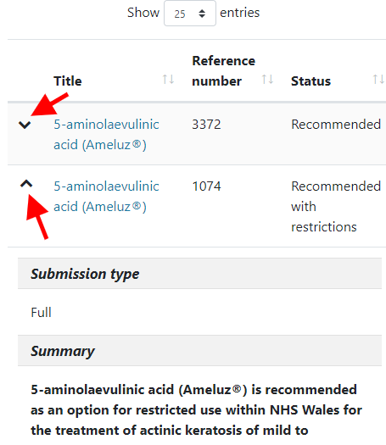Image resolution: width=386 pixels, height=445 pixels.
Task: Sort by Reference number using sort arrows
Action: click(267, 80)
